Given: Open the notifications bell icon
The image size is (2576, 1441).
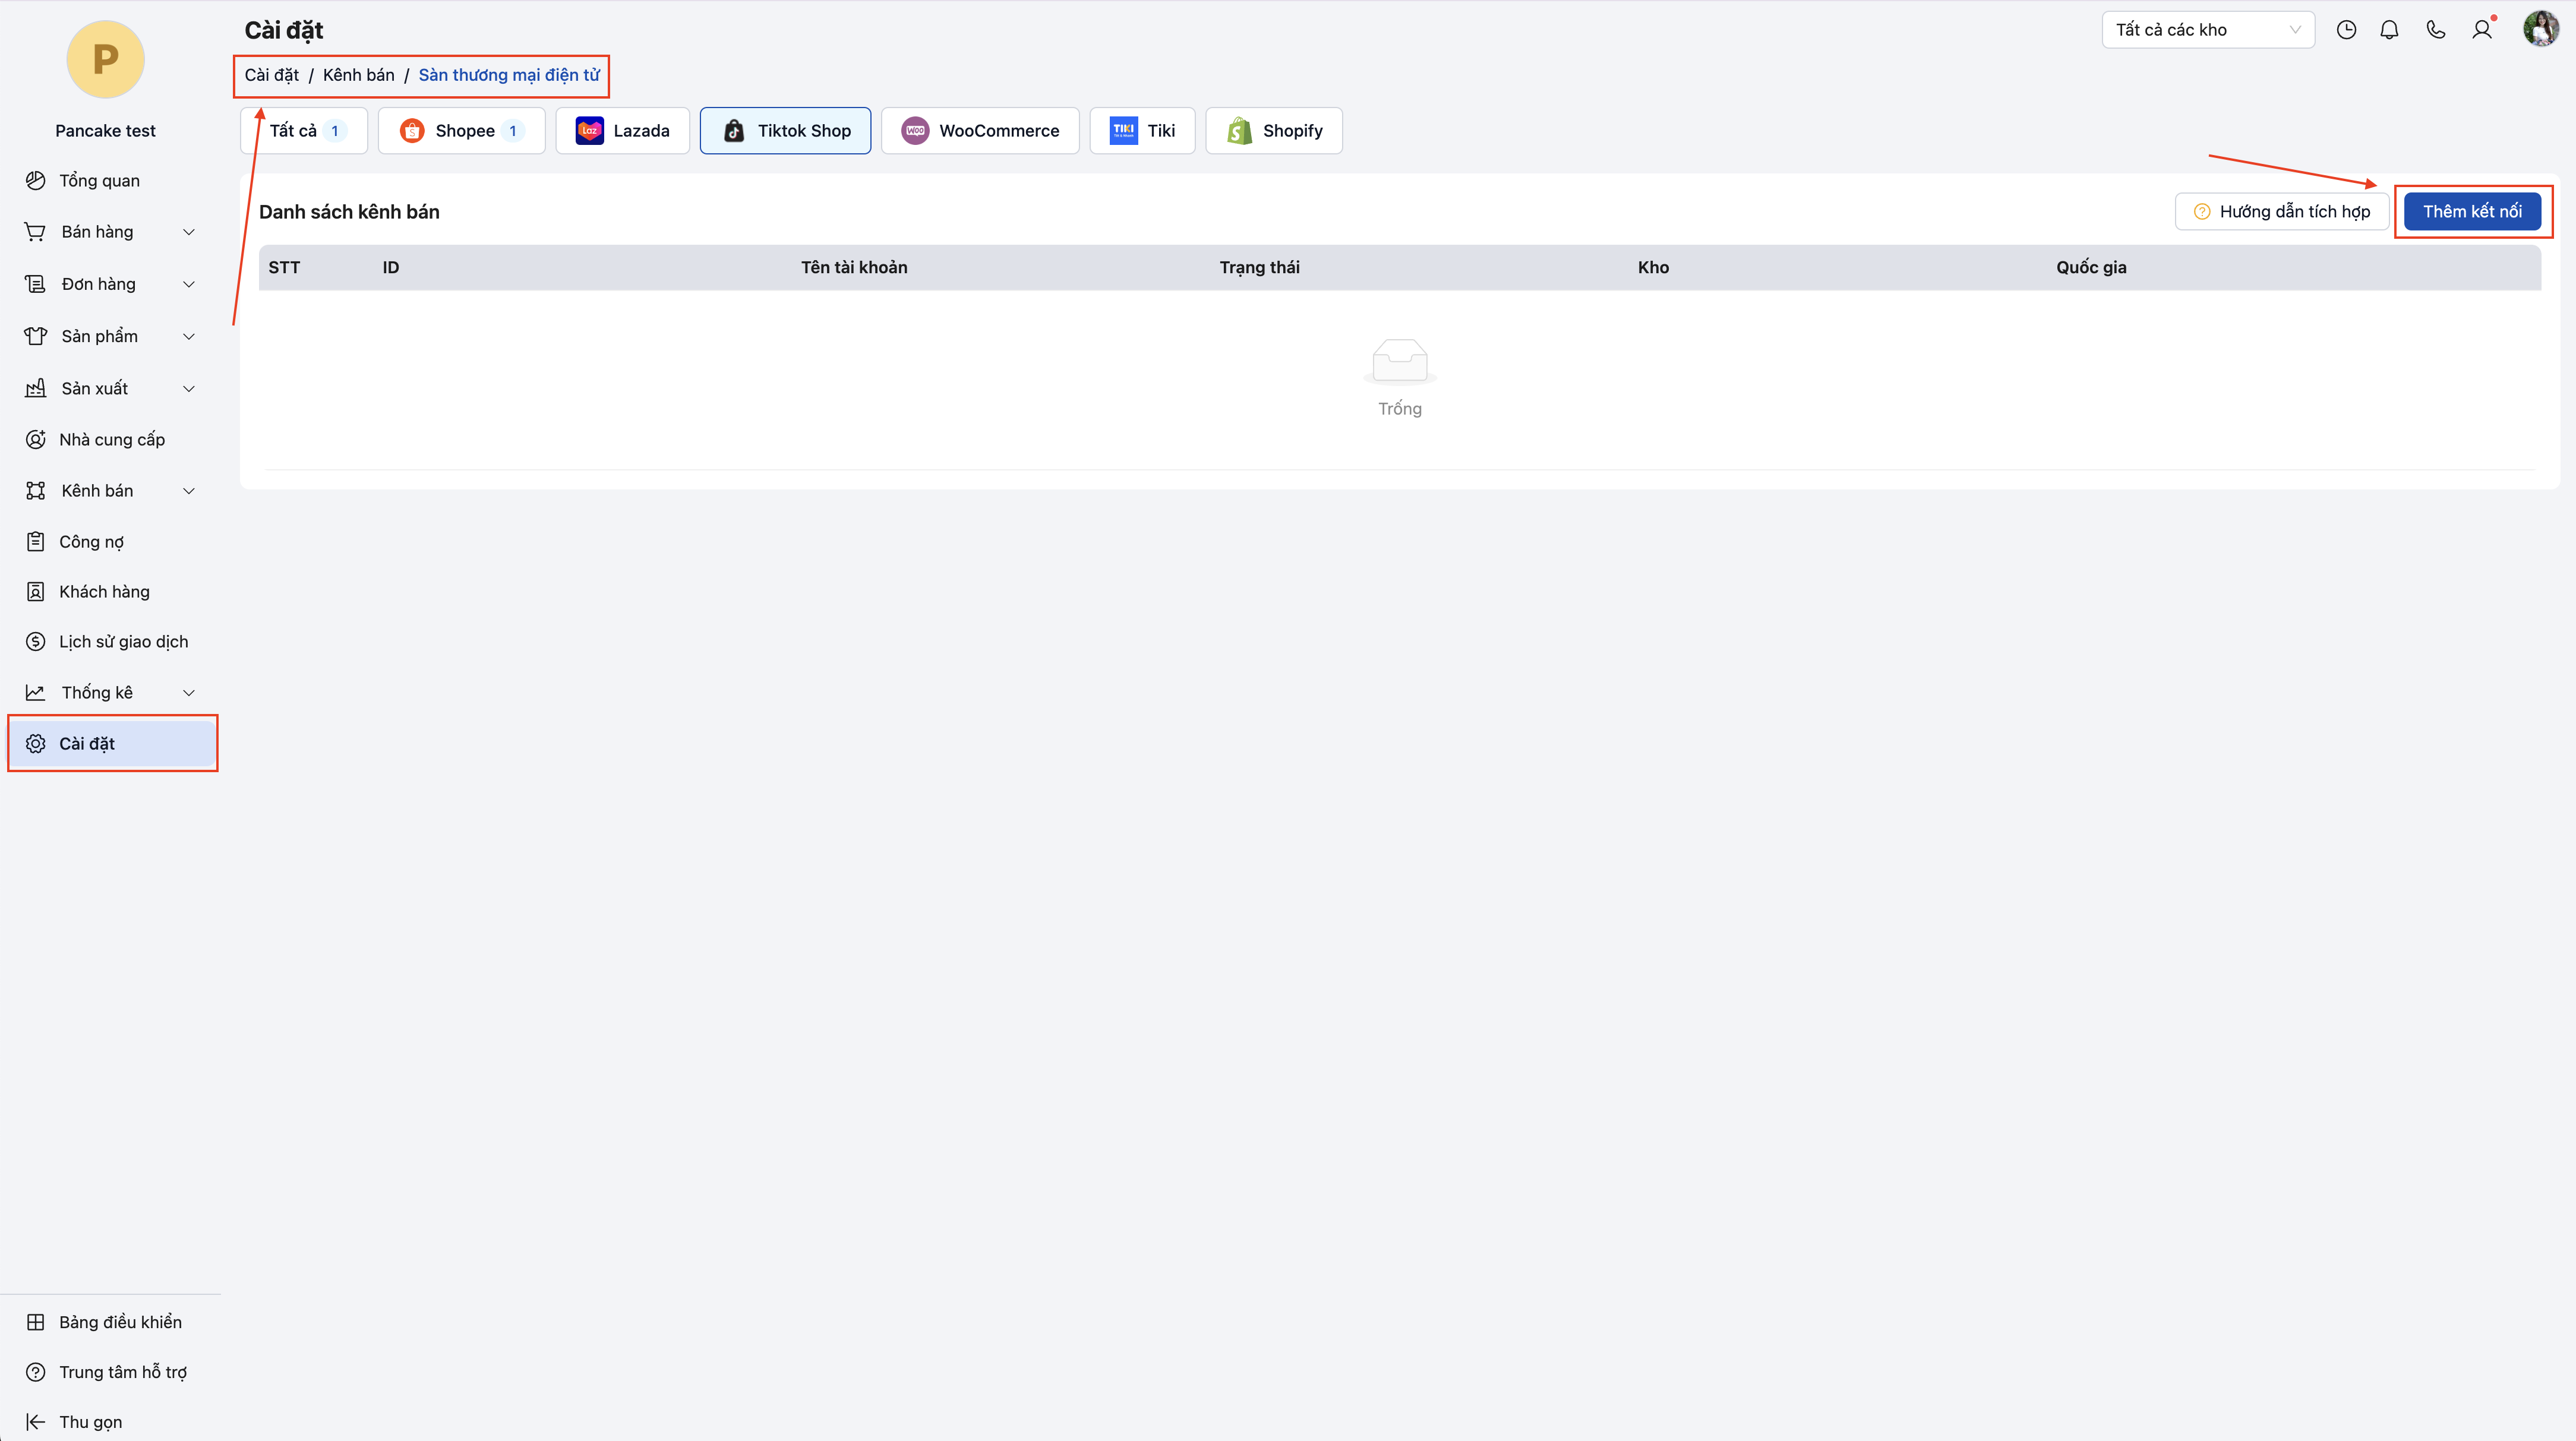Looking at the screenshot, I should tap(2389, 30).
